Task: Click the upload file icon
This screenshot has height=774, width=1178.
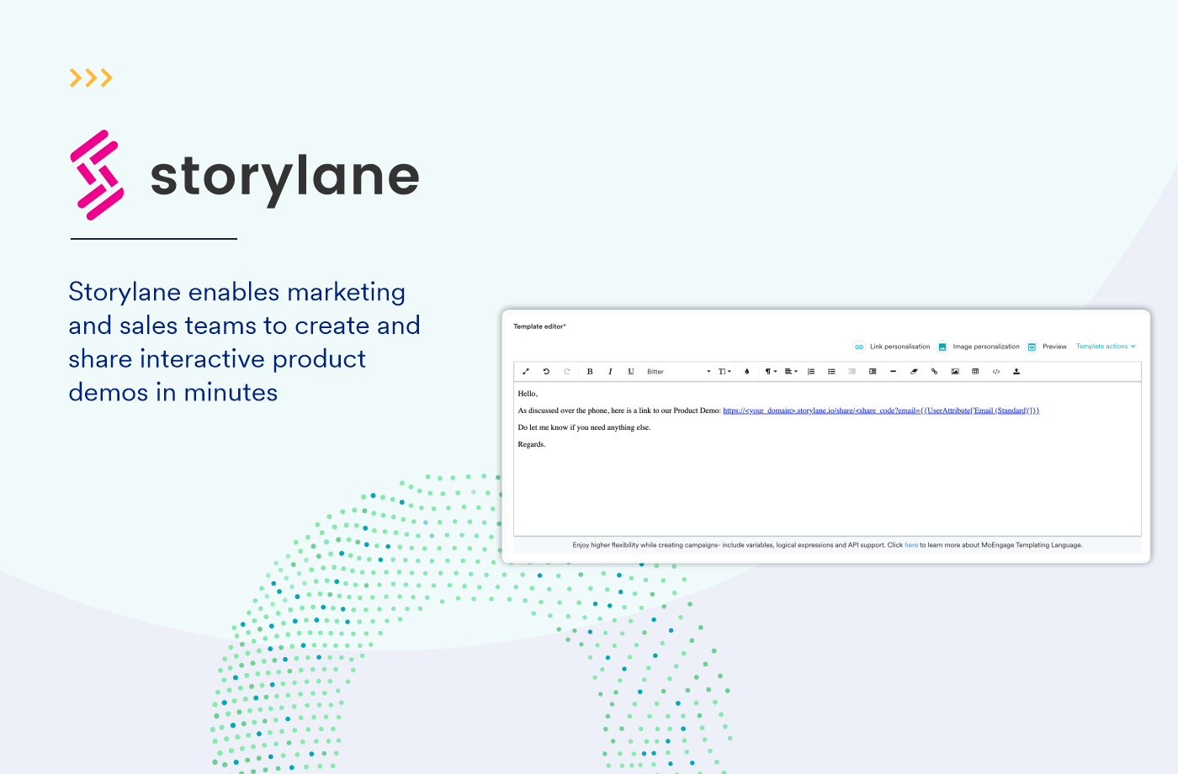Action: point(1016,371)
